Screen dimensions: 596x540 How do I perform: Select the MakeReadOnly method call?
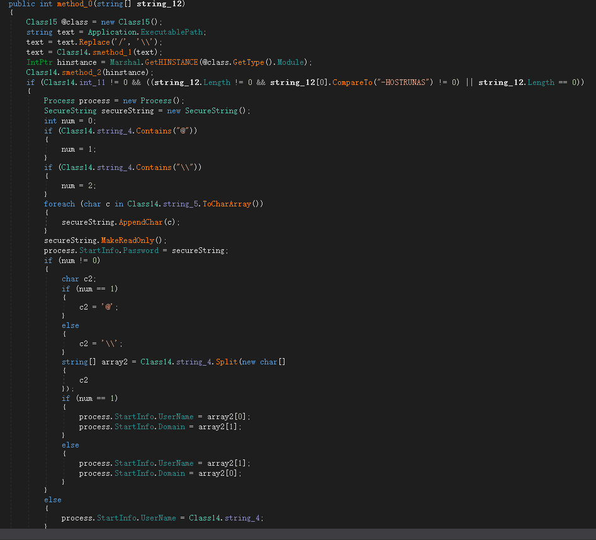click(127, 240)
